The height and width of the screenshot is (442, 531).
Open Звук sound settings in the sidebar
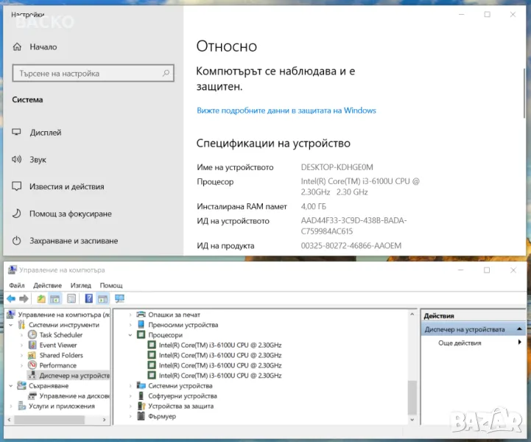(x=38, y=160)
